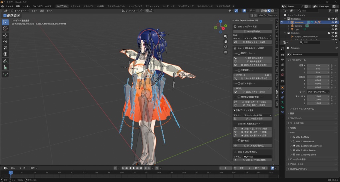Open the MMD sidebar tab
This screenshot has height=182, width=340.
click(277, 104)
